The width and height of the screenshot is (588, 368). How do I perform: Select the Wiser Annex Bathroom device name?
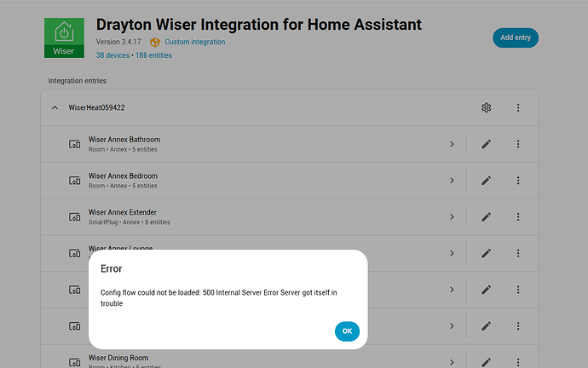point(124,140)
